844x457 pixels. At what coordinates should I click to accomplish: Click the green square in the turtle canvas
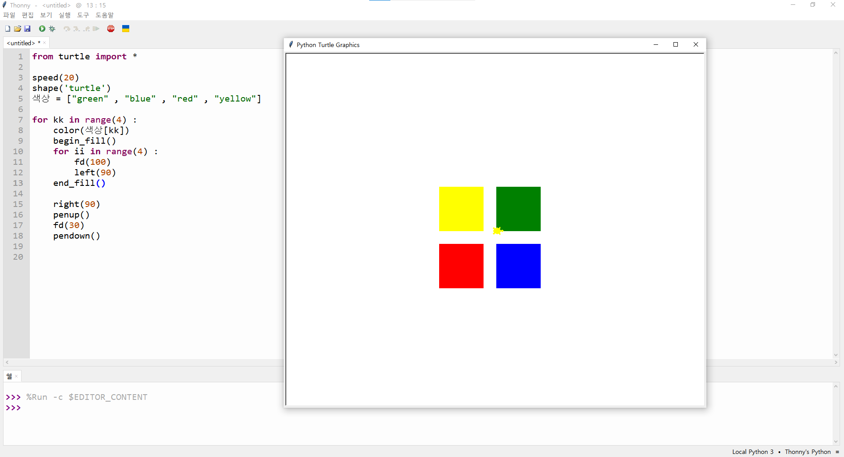[x=518, y=209]
